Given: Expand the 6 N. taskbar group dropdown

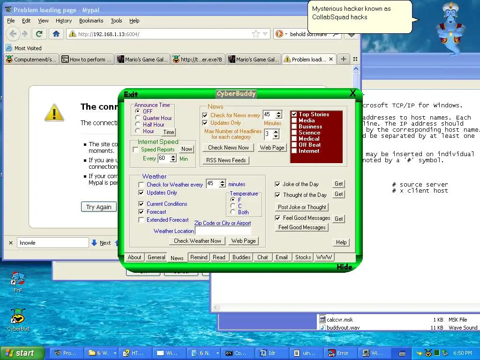Looking at the screenshot, I should click(x=217, y=353).
